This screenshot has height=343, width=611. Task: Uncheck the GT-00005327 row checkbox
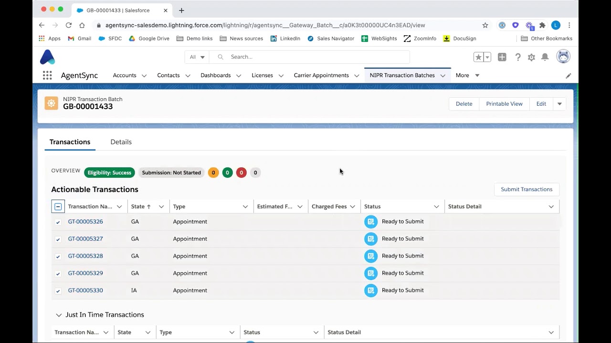pos(58,239)
